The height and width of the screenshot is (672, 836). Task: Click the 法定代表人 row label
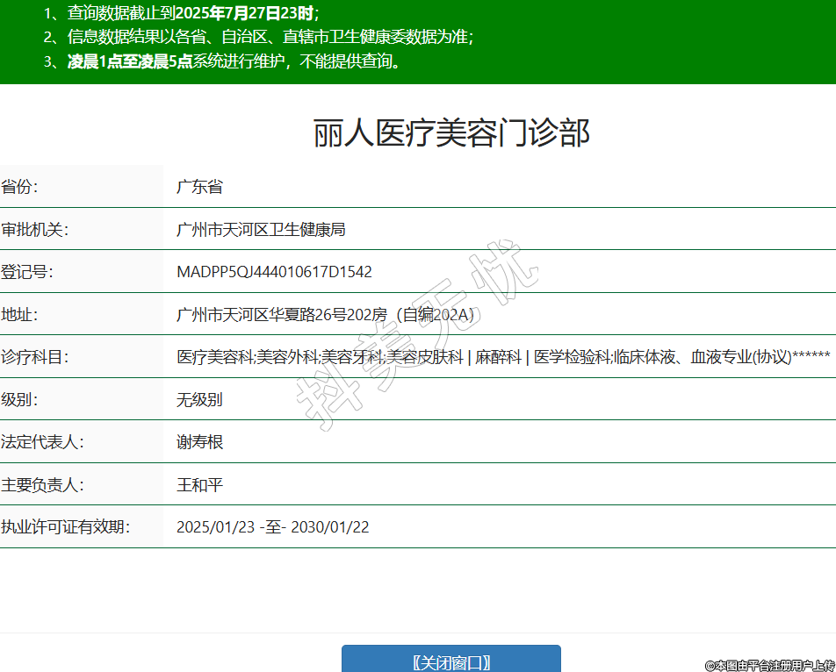[x=41, y=442]
